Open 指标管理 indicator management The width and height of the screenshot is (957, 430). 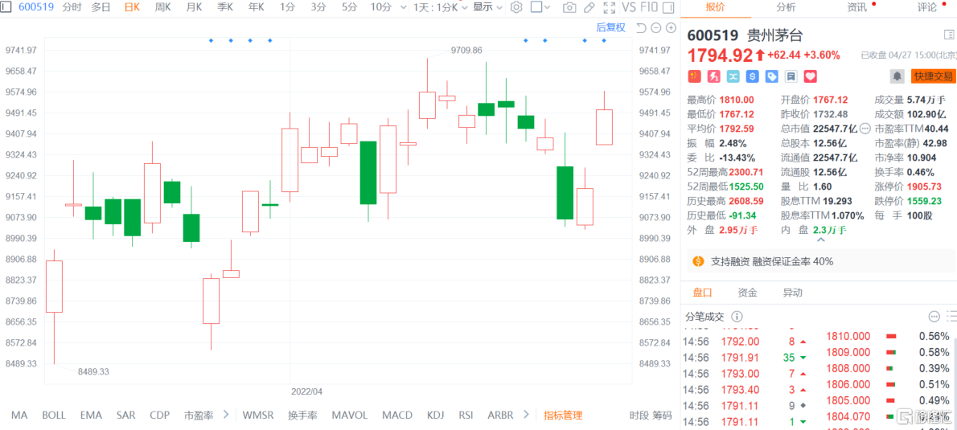[563, 415]
